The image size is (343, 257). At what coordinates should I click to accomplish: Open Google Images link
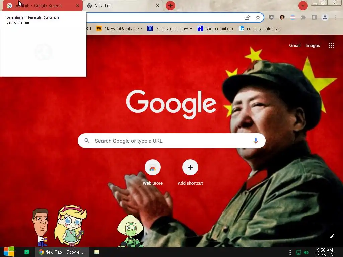coord(313,45)
